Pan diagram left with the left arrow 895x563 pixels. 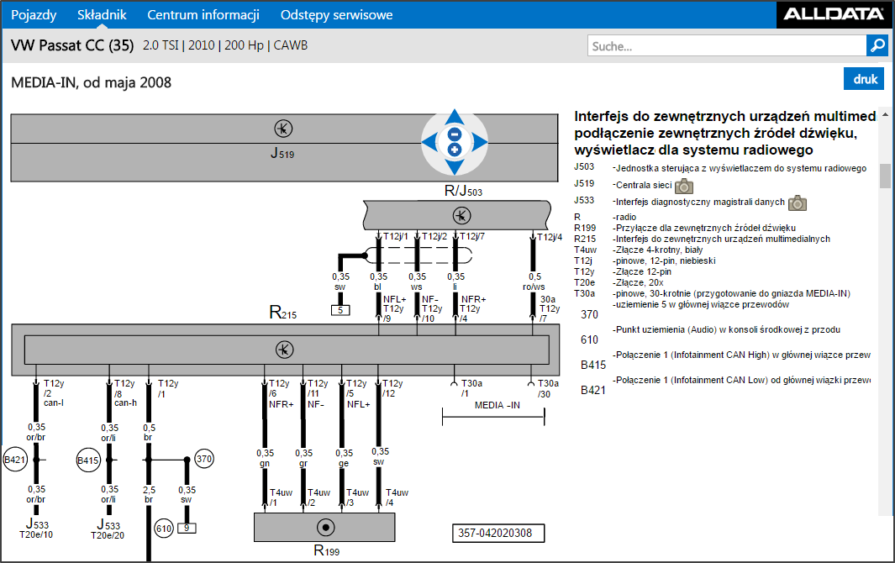[x=429, y=142]
